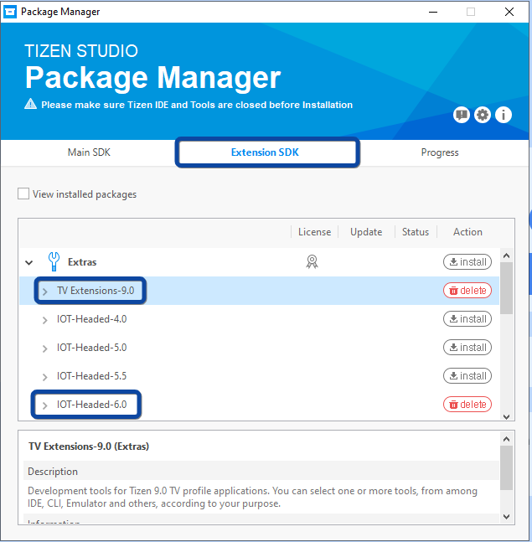Click the Extras wrench icon
This screenshot has width=532, height=542.
[54, 261]
